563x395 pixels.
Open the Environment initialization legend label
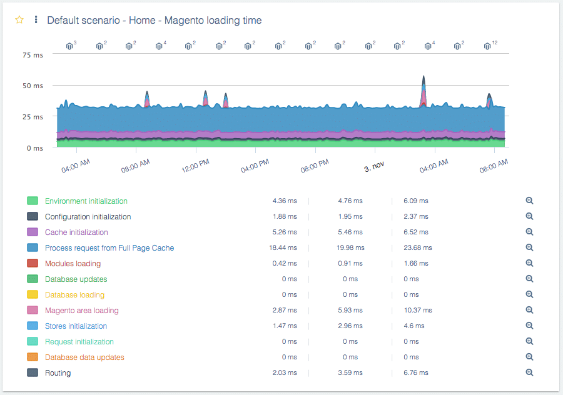(x=86, y=201)
